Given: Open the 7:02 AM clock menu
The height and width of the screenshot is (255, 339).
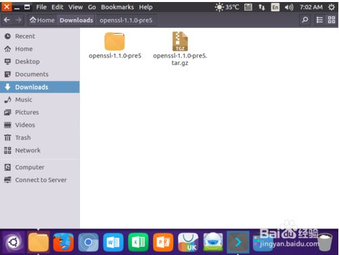Looking at the screenshot, I should 311,7.
